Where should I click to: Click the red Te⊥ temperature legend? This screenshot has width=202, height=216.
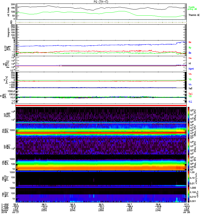190,94
